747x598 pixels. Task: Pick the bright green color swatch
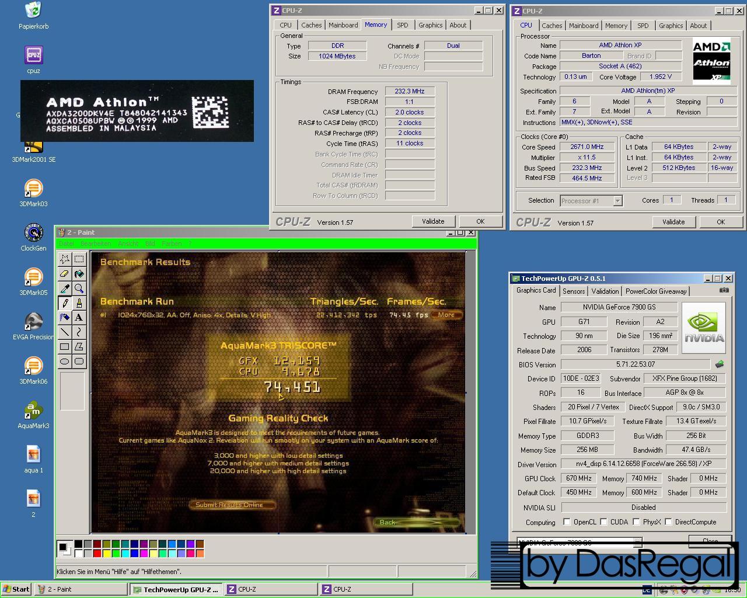(x=116, y=553)
